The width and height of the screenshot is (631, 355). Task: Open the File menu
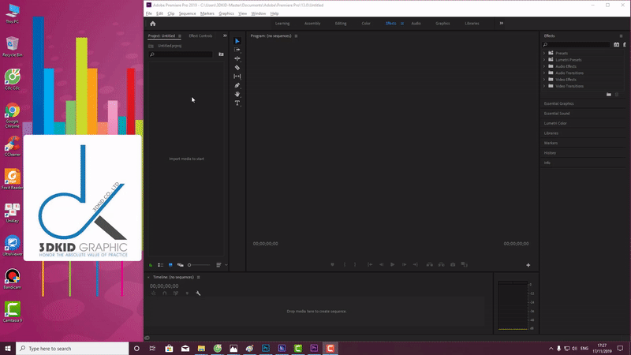coord(149,13)
